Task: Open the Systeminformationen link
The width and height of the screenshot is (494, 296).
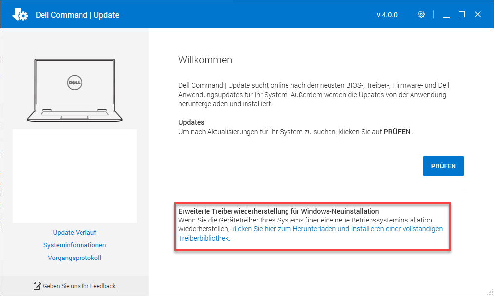Action: tap(75, 245)
